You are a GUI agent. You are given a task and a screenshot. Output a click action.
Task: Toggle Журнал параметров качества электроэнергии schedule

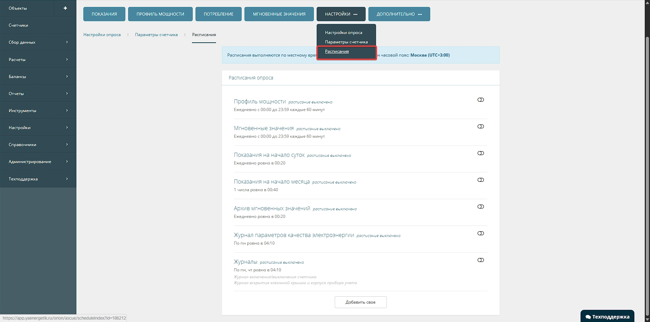pos(481,234)
